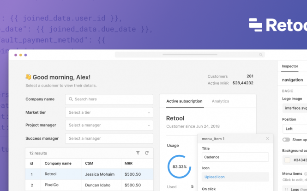
Task: Click the Retool logo icon in the banner
Action: pos(255,25)
